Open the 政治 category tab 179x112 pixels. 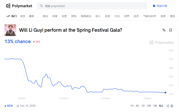[x=45, y=16]
